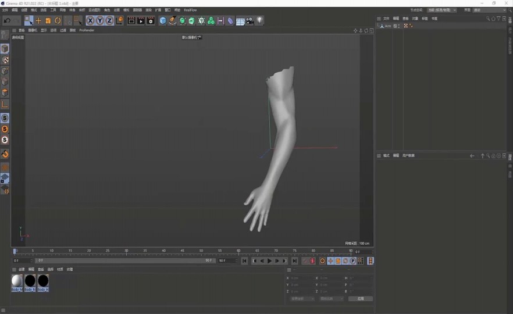Click the Undo arrow icon
This screenshot has width=513, height=314.
pos(7,20)
